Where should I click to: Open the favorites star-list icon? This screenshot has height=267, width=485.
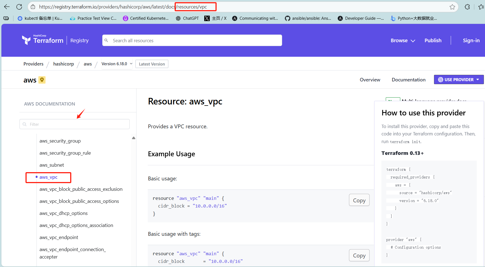click(481, 7)
